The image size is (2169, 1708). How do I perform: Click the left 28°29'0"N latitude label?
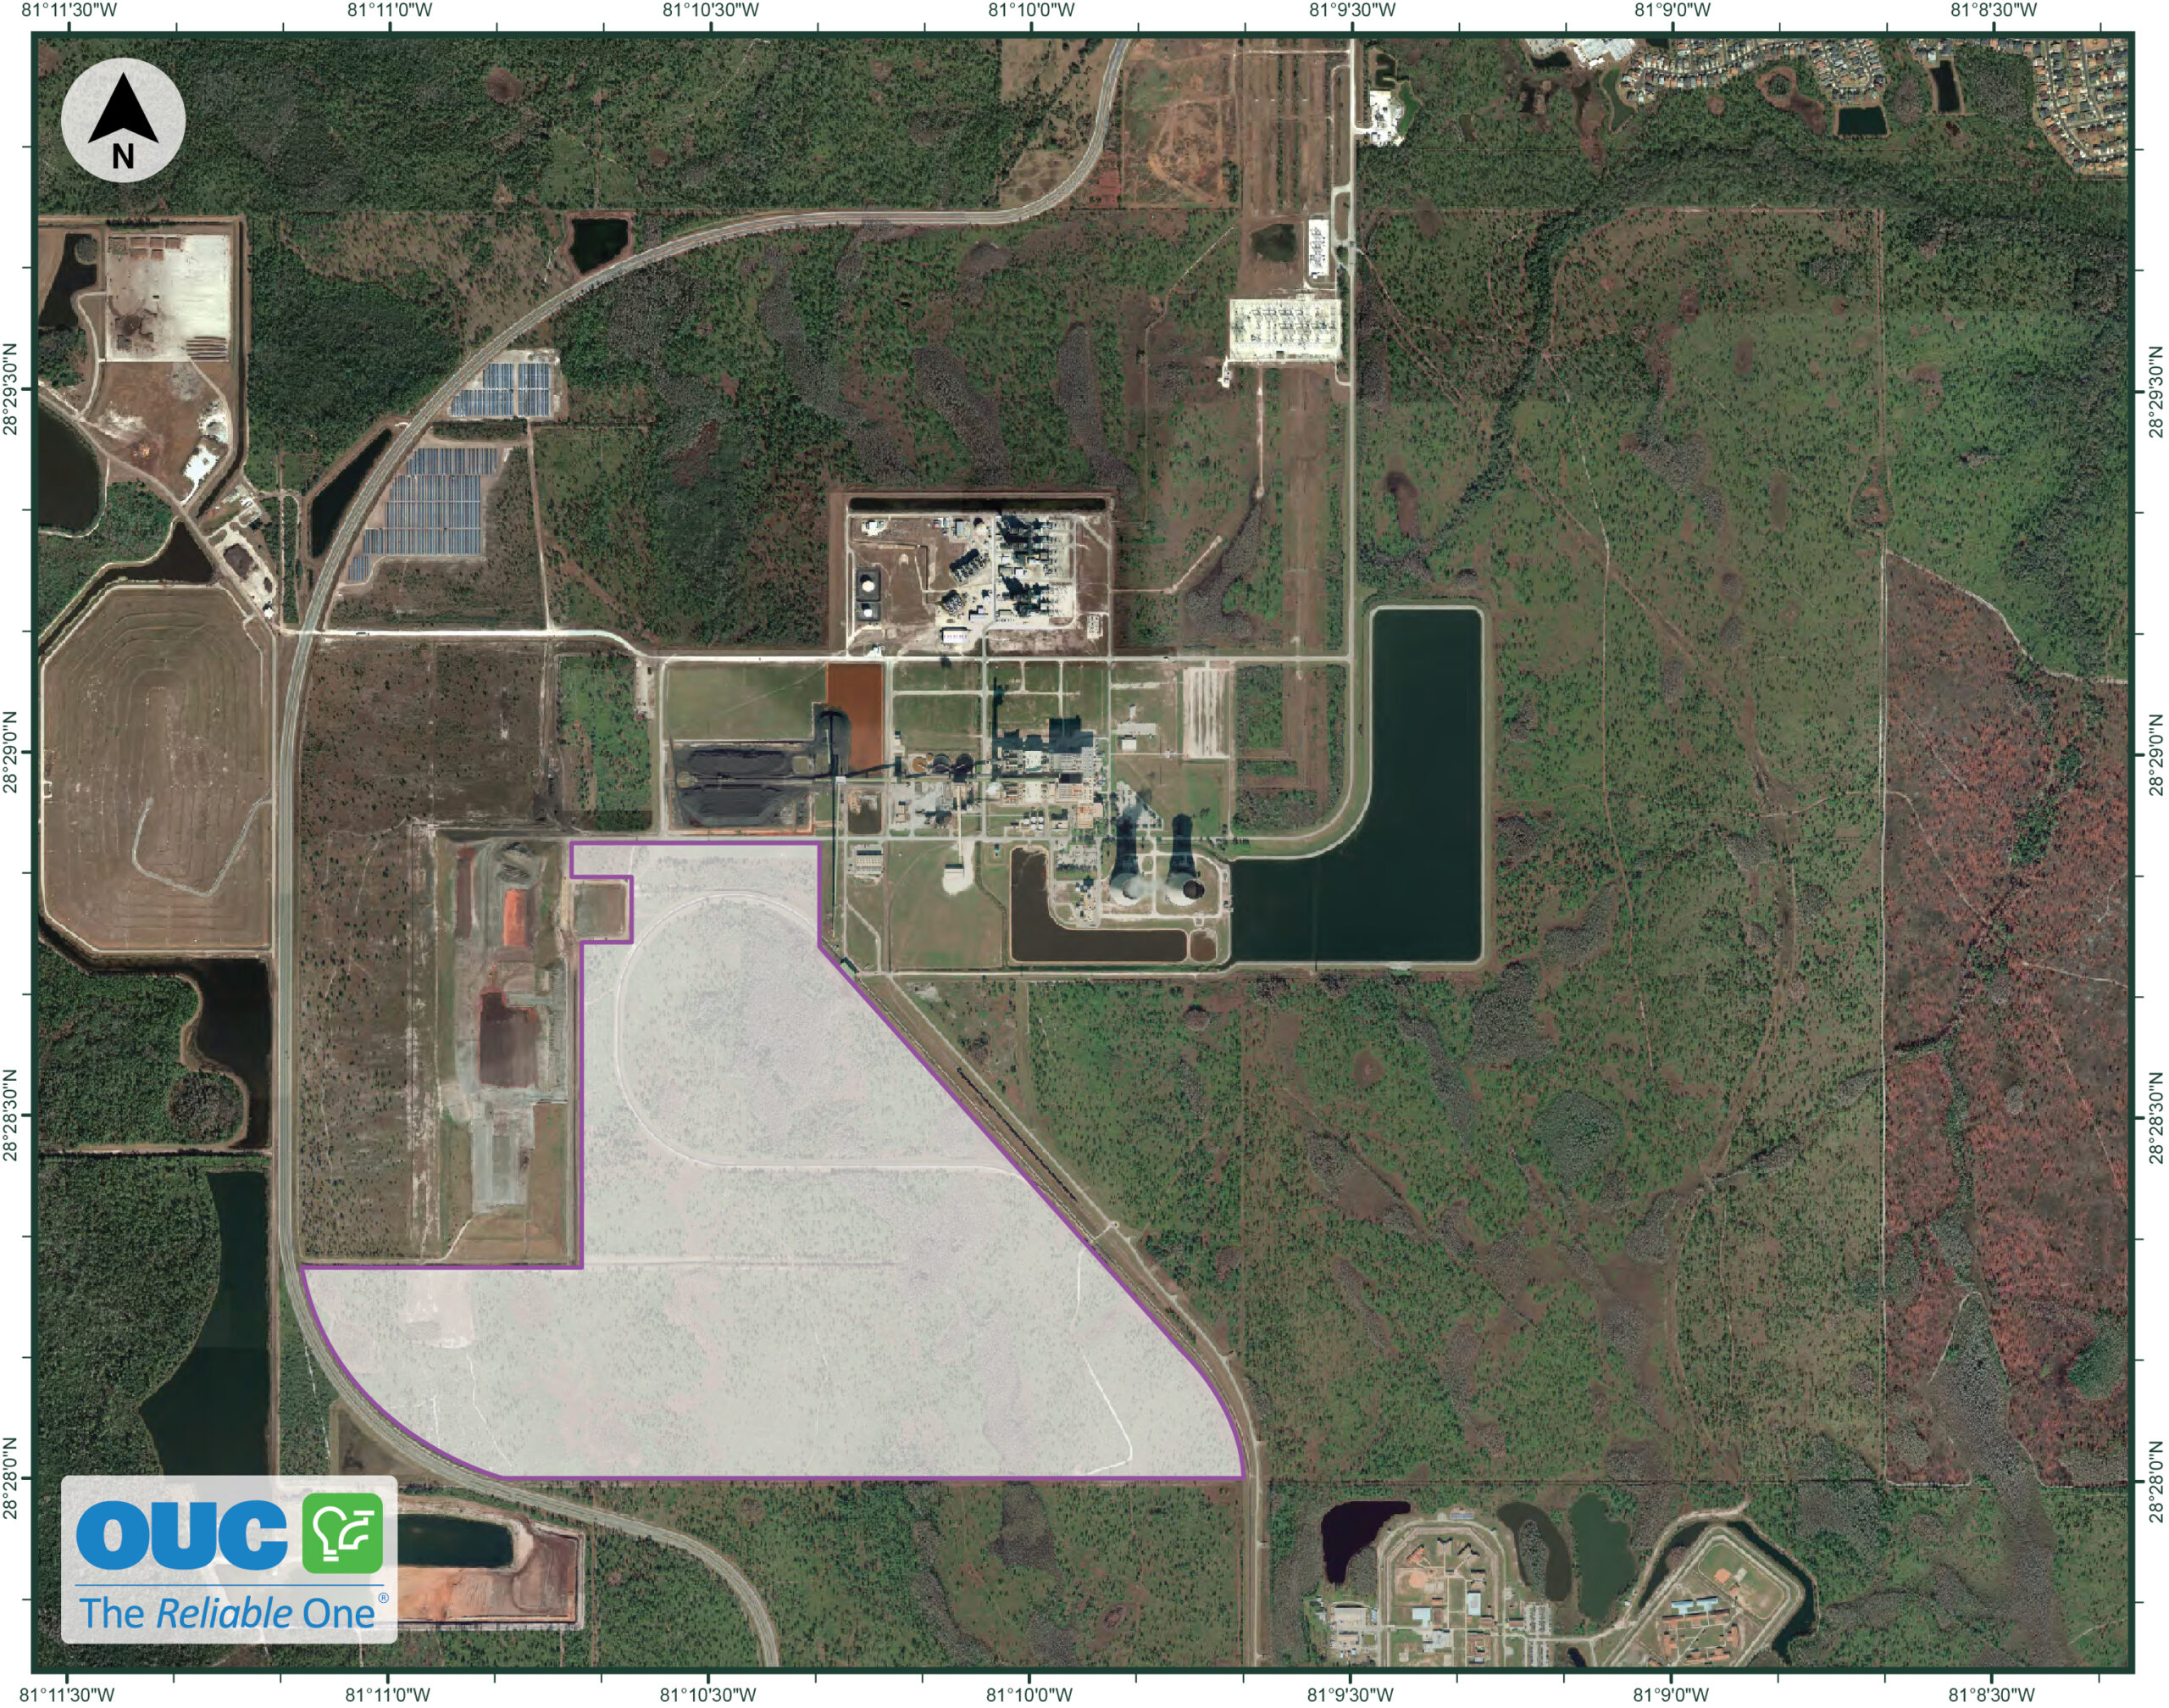click(11, 752)
